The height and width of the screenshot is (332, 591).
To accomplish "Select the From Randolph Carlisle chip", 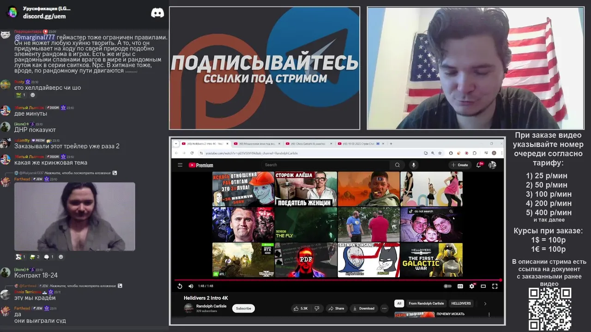I will (426, 303).
